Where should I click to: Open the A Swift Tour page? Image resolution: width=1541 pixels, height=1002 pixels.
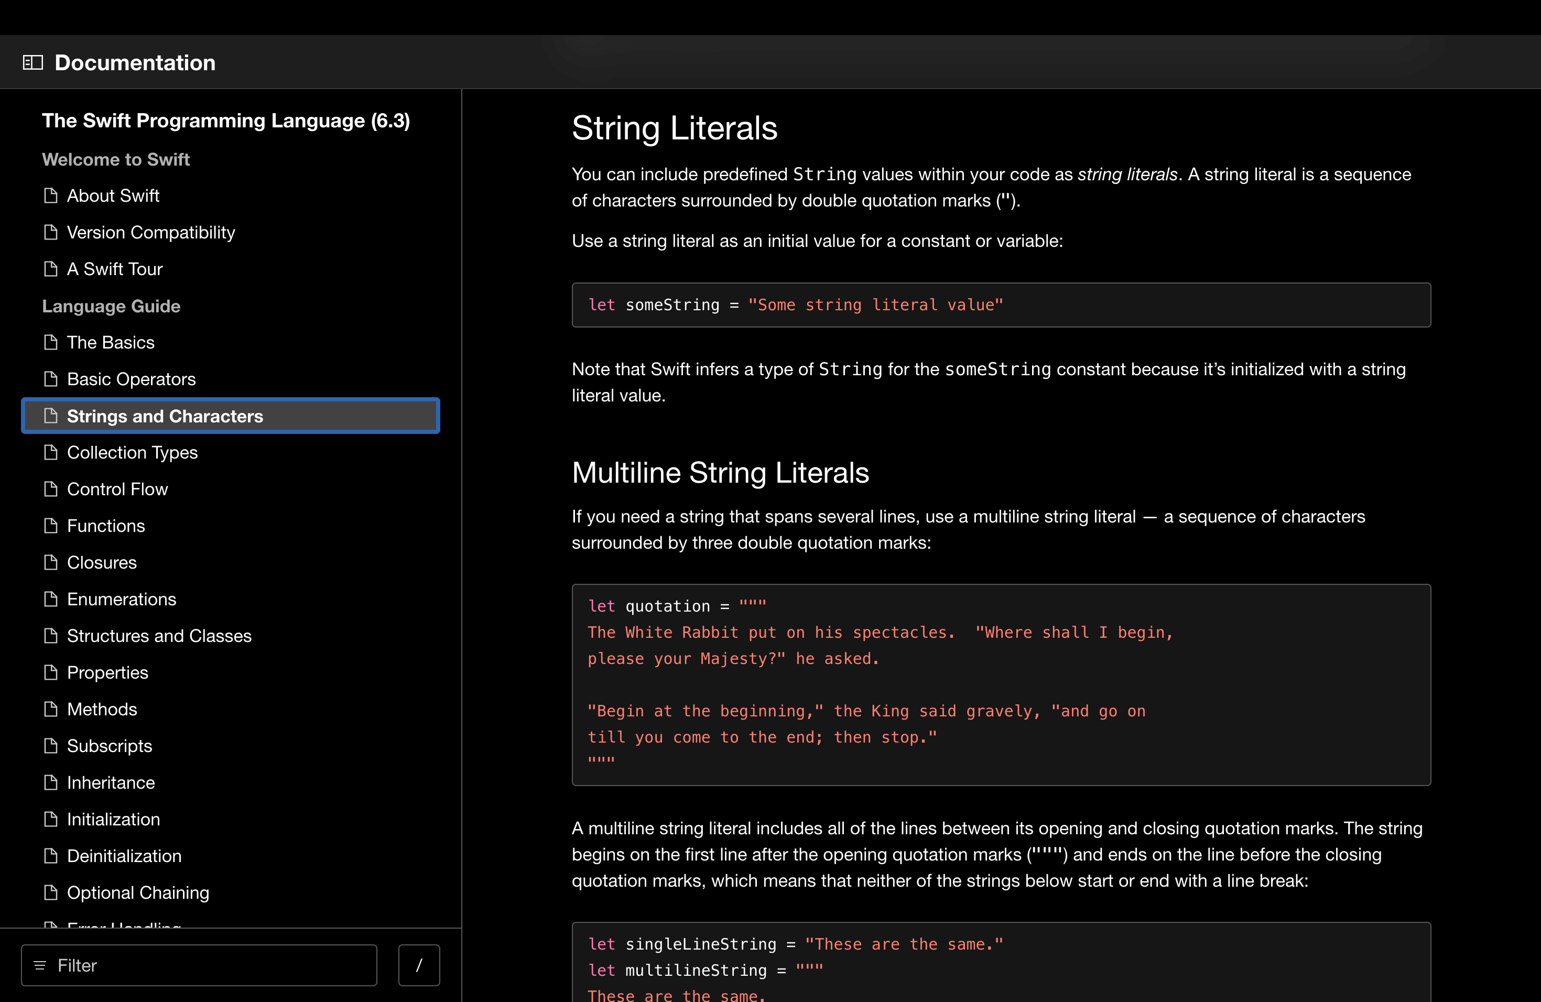pyautogui.click(x=115, y=269)
